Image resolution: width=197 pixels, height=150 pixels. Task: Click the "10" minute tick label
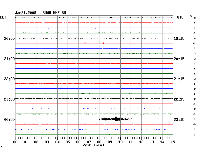[x=120, y=142]
